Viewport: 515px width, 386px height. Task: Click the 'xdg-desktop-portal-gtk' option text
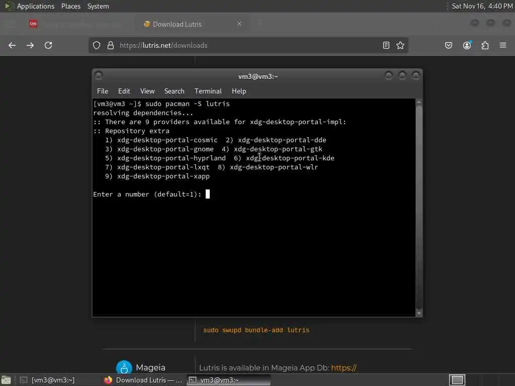coord(278,149)
